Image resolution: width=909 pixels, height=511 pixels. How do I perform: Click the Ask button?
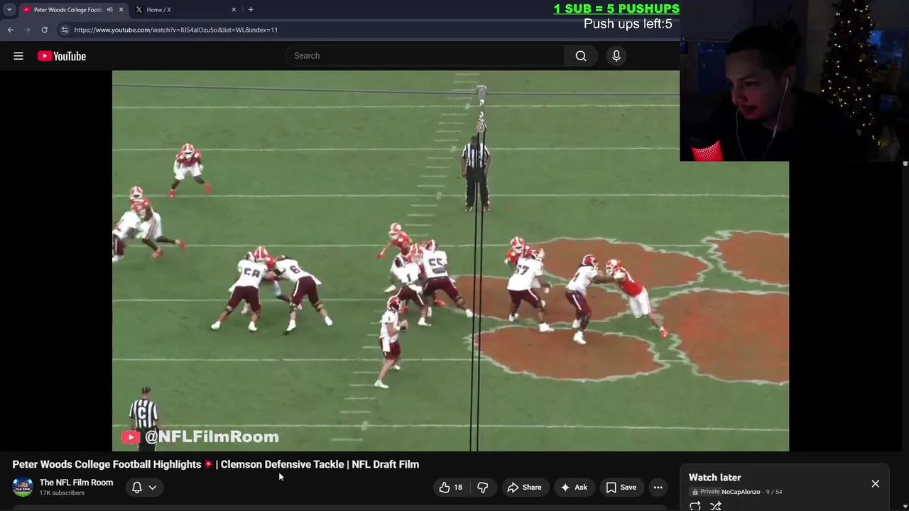[574, 488]
